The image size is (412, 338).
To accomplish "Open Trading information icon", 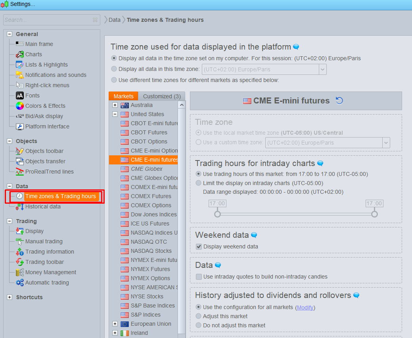I will 19,252.
